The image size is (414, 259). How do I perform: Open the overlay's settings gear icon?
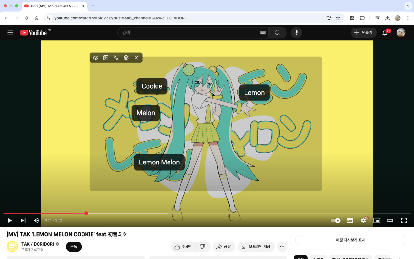point(126,58)
